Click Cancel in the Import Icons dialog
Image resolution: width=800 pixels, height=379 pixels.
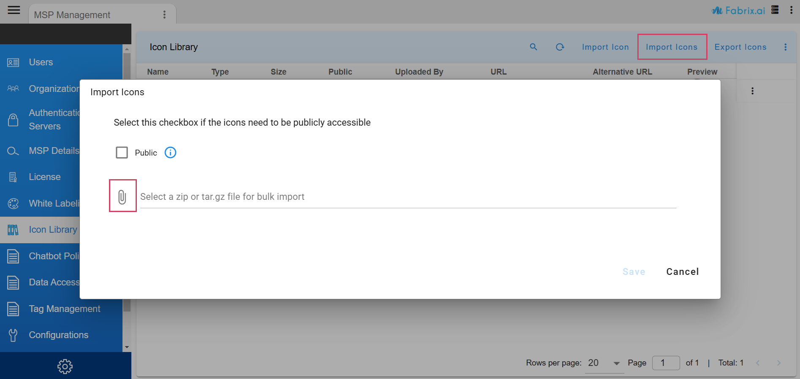click(682, 271)
